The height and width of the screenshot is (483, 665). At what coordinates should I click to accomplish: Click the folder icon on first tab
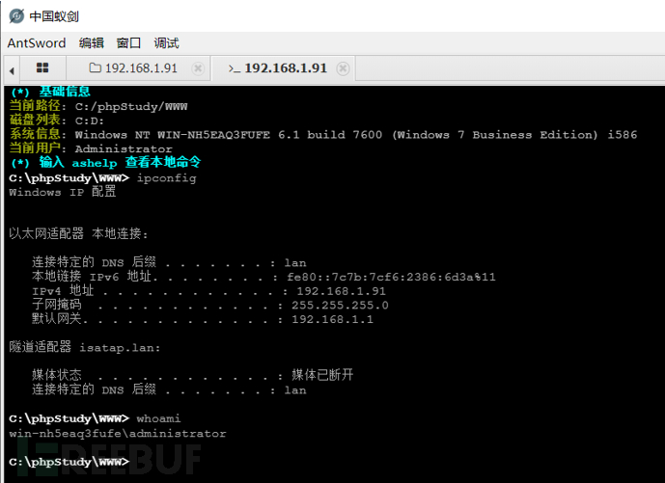[x=95, y=67]
